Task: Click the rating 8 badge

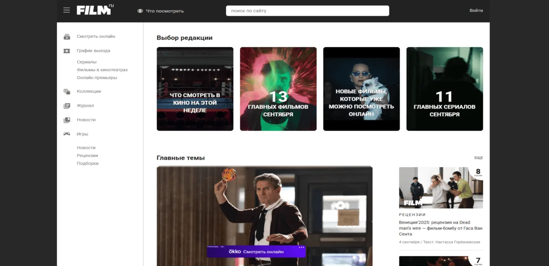Action: pyautogui.click(x=478, y=172)
